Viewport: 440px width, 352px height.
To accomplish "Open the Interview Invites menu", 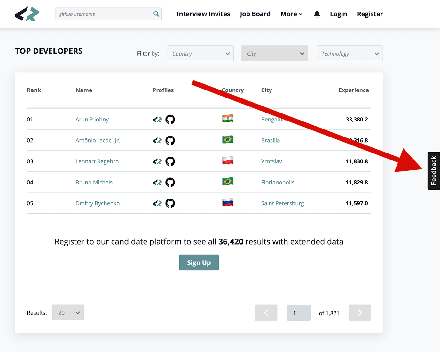I will (x=203, y=14).
